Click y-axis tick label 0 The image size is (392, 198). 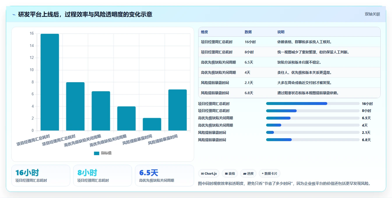tap(33, 130)
